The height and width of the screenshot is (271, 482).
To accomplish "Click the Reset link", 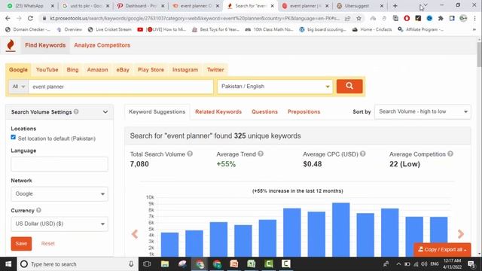I will 47,243.
